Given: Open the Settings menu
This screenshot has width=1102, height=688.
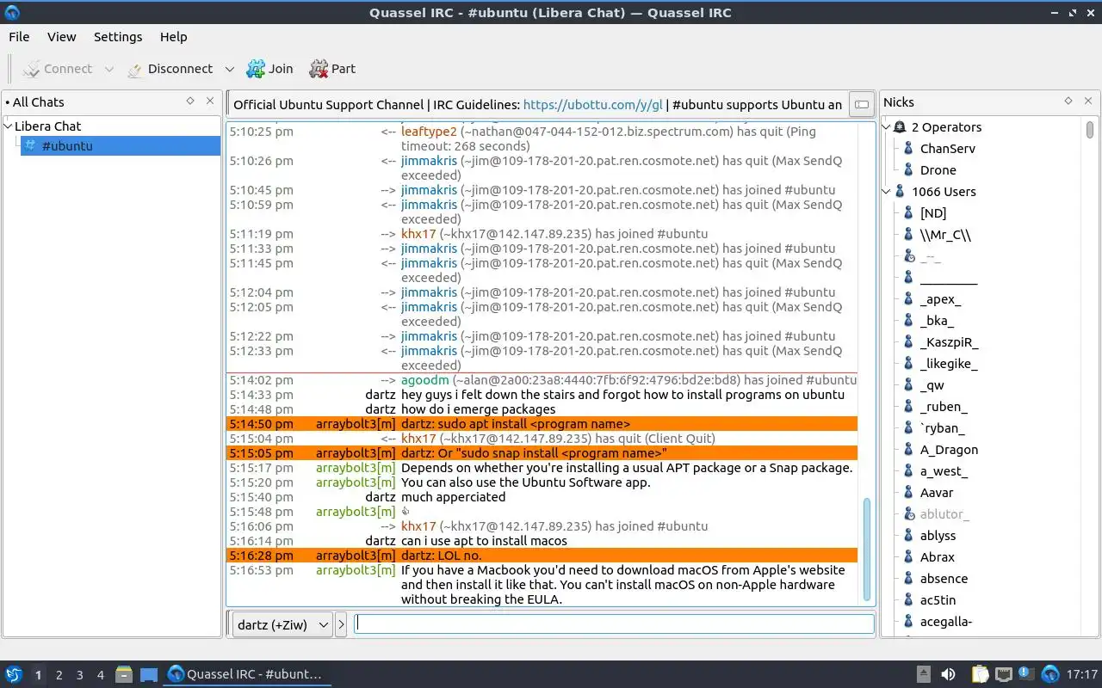Looking at the screenshot, I should coord(118,37).
